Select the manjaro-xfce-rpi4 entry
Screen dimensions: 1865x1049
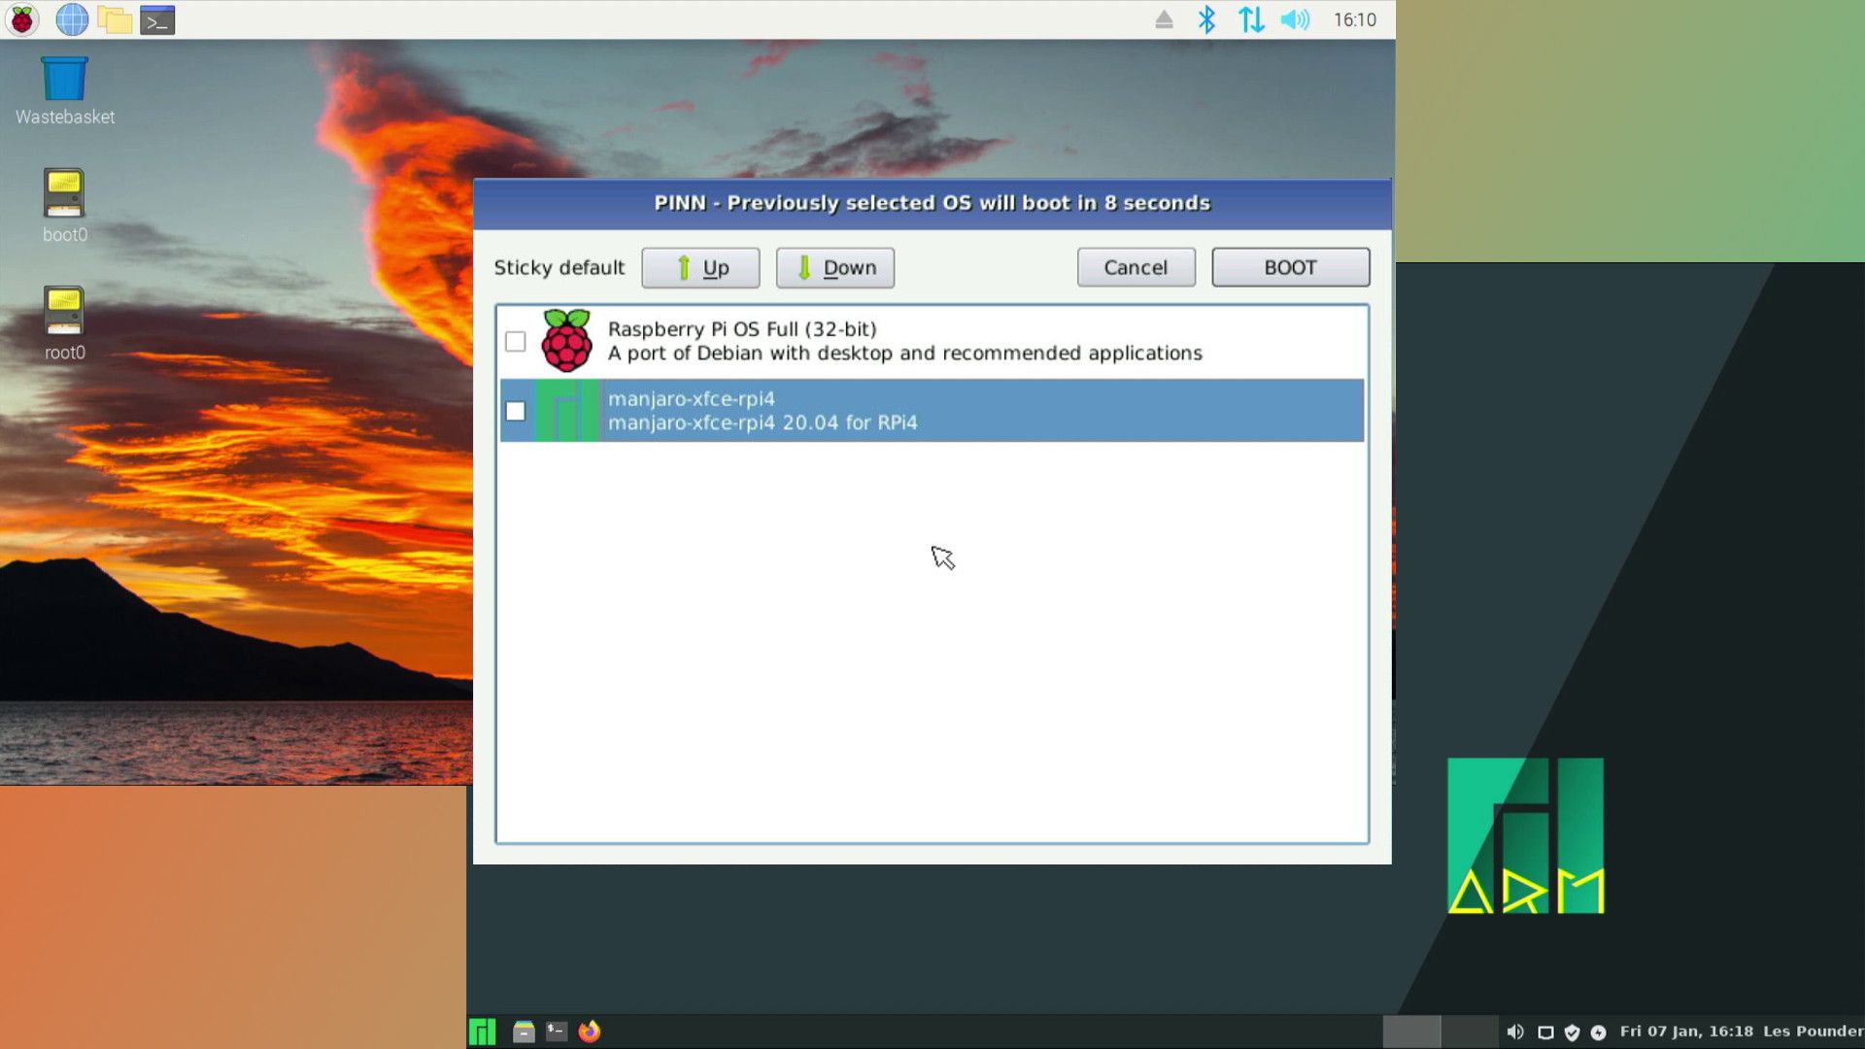point(874,410)
